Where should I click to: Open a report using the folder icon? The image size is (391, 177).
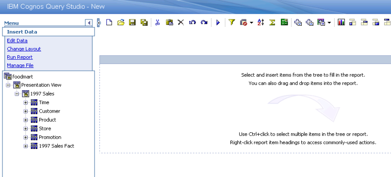point(121,22)
